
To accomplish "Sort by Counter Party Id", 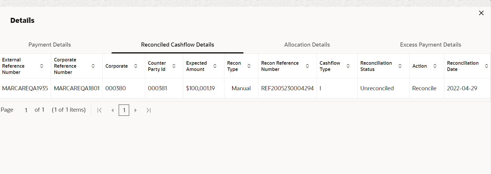I will pos(174,66).
